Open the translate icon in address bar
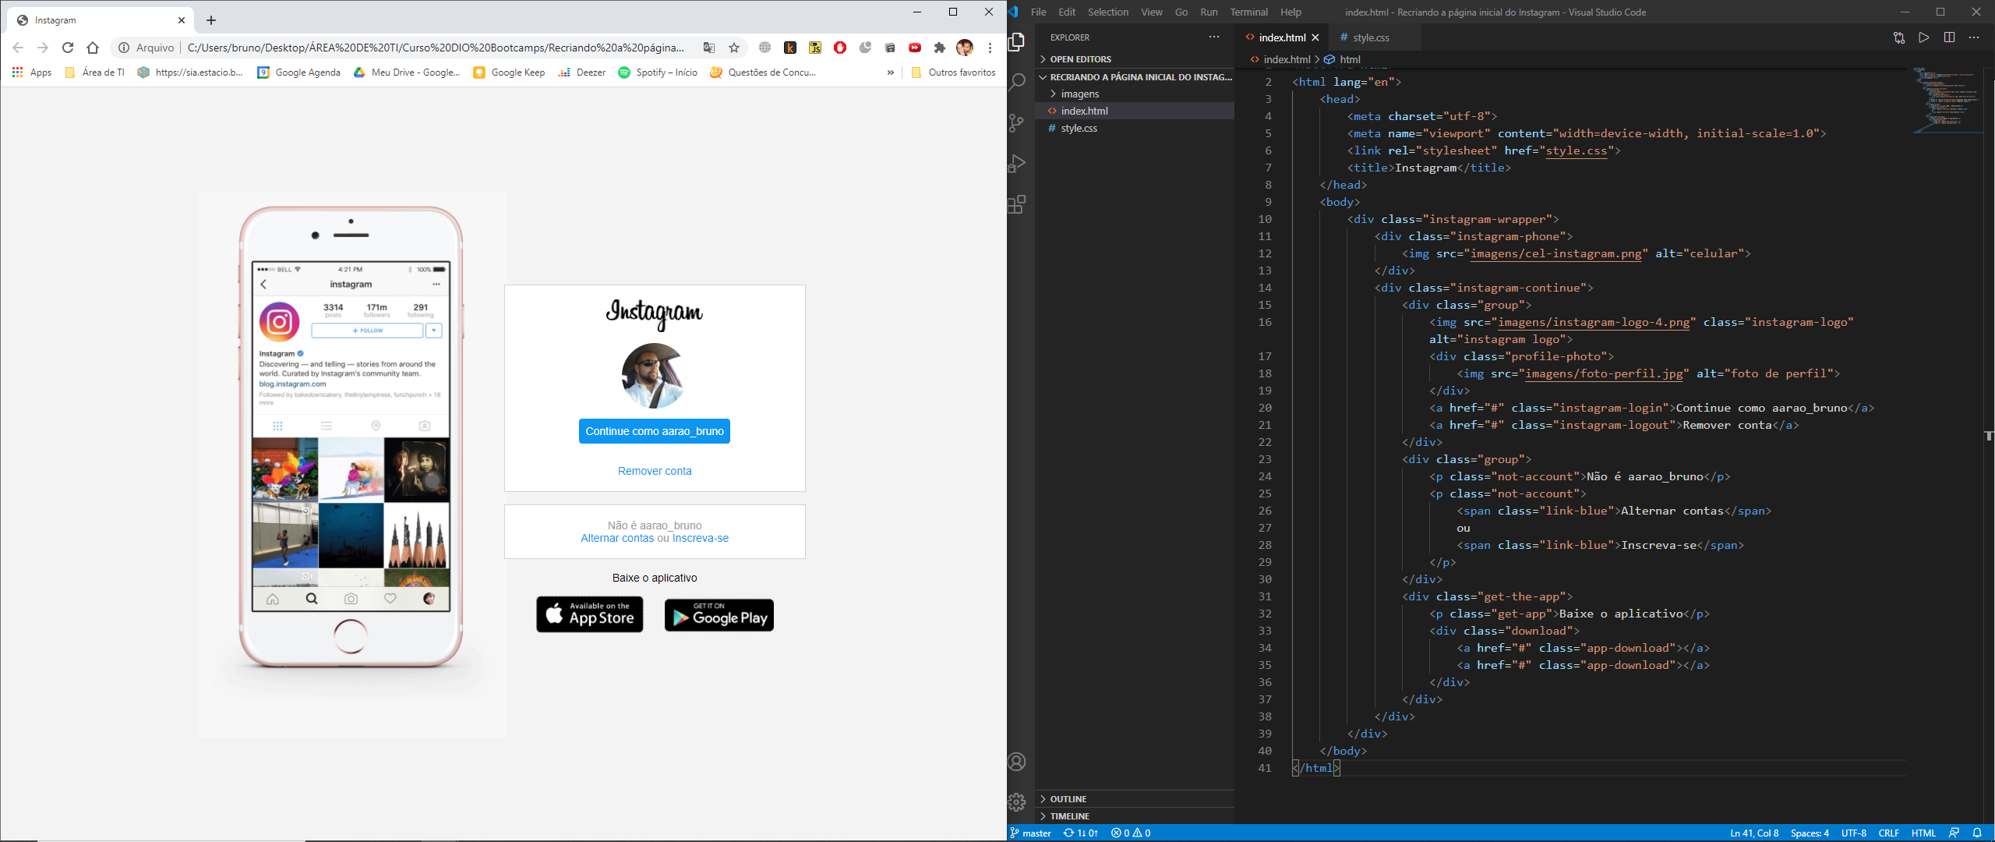 (x=709, y=48)
